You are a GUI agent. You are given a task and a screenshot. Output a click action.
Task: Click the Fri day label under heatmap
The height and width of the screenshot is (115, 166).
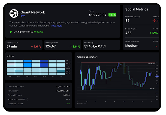(x=53, y=76)
